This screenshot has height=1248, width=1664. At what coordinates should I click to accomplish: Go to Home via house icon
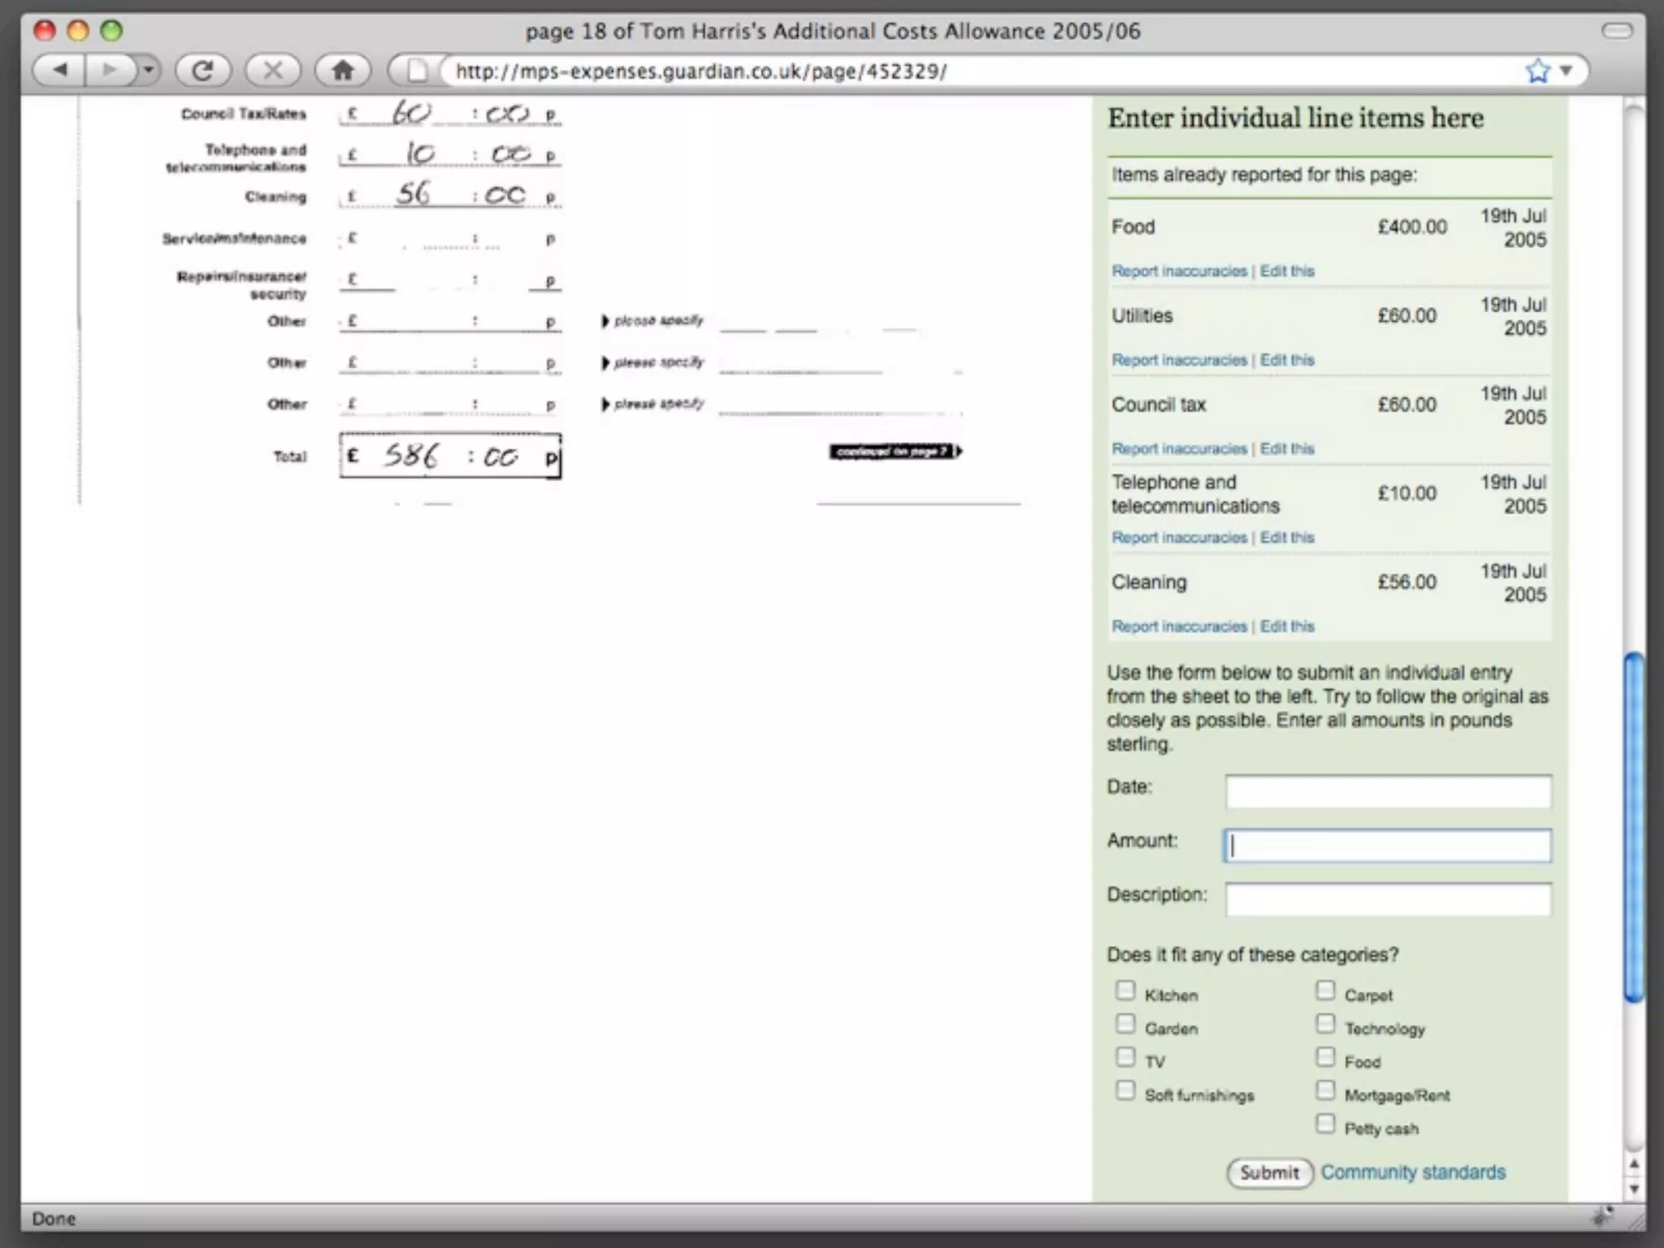tap(343, 71)
